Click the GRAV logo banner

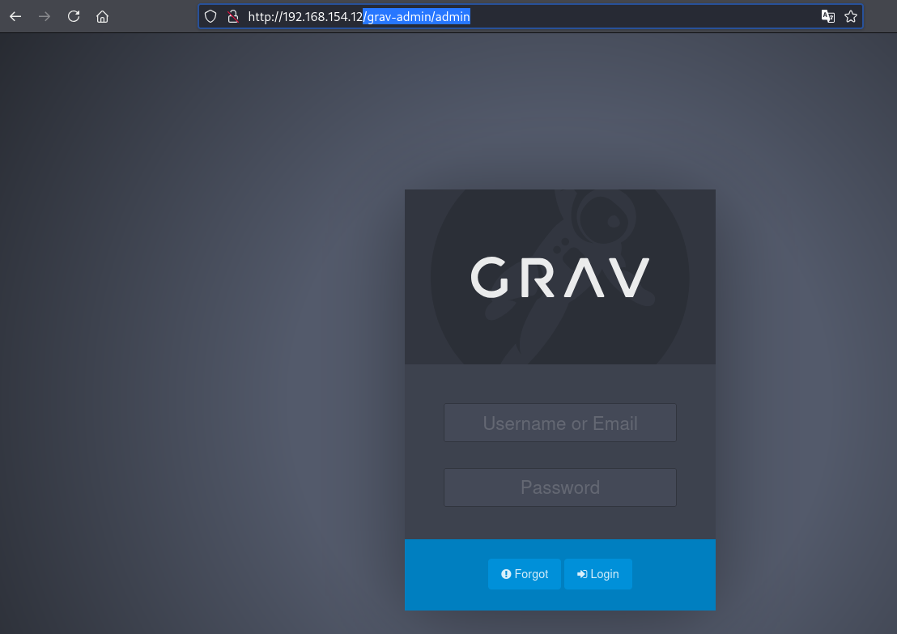[x=560, y=277]
